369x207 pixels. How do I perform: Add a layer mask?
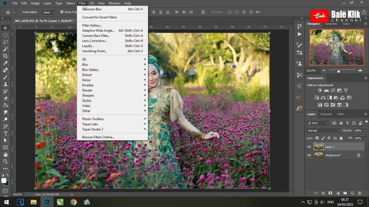[330, 193]
